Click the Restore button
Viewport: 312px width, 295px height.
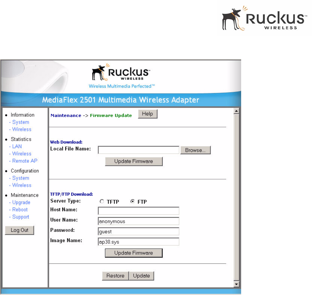pyautogui.click(x=115, y=276)
